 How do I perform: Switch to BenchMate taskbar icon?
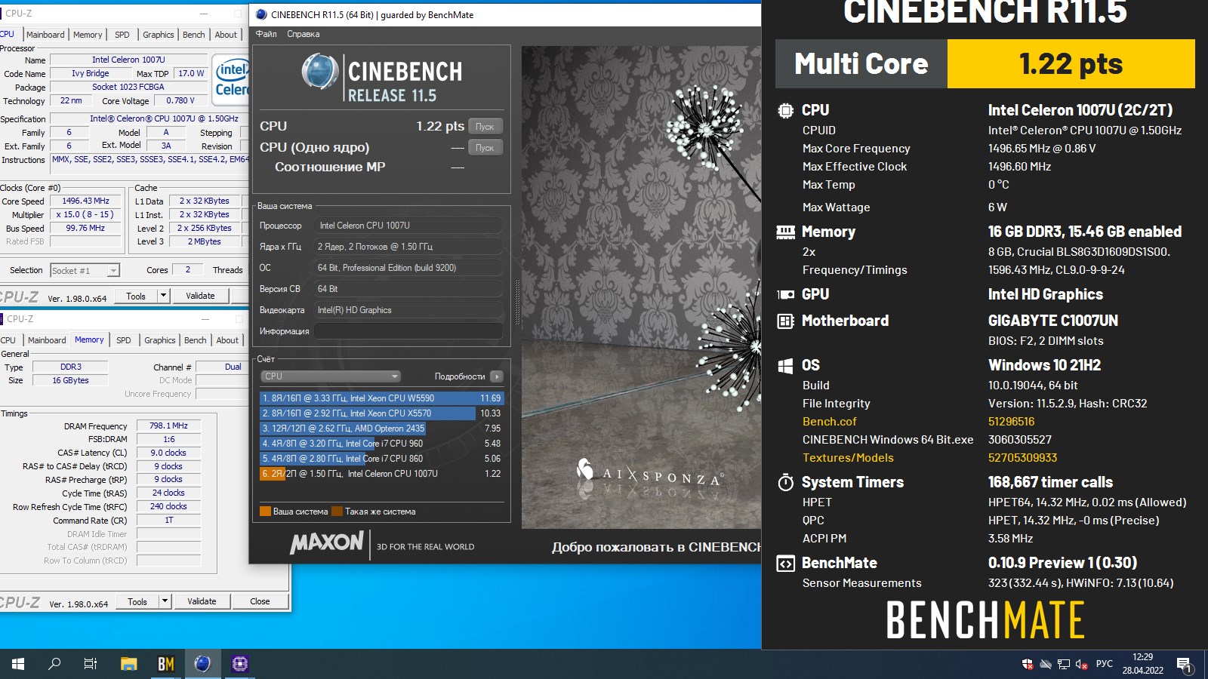[x=166, y=664]
